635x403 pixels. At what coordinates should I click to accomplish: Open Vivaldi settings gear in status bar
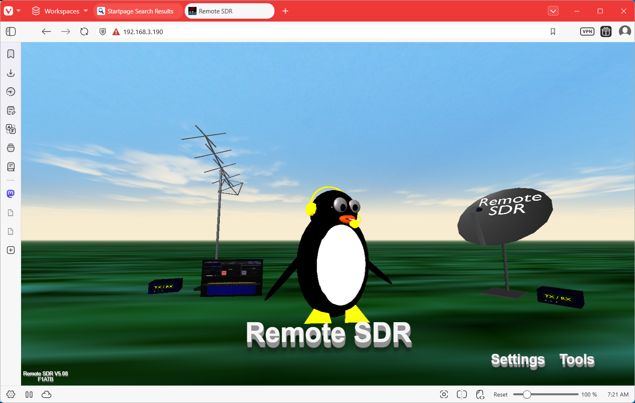[x=11, y=394]
